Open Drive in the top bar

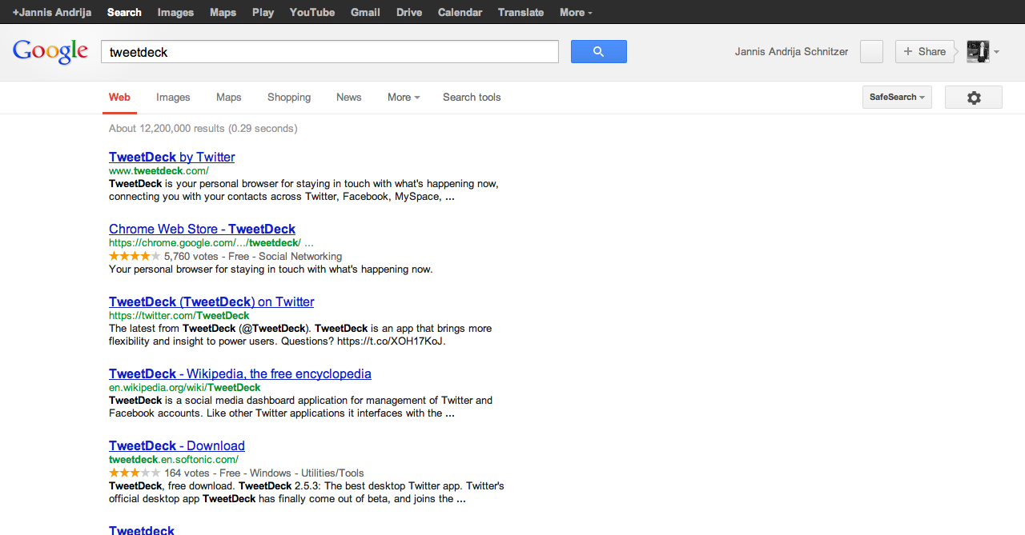tap(409, 12)
